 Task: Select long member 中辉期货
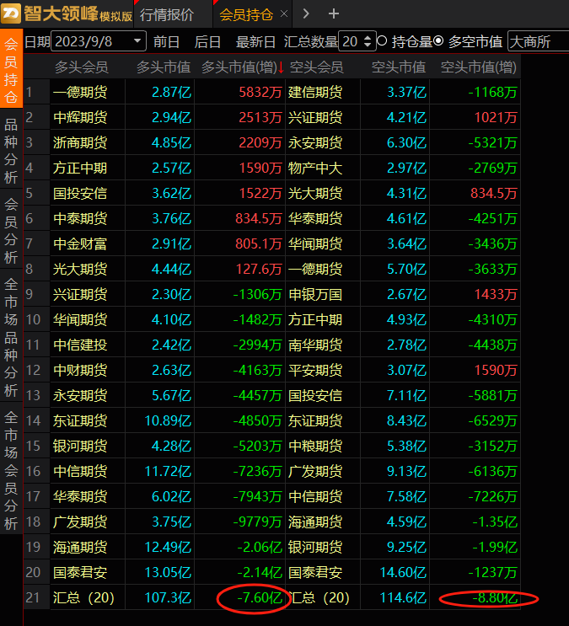(x=80, y=117)
